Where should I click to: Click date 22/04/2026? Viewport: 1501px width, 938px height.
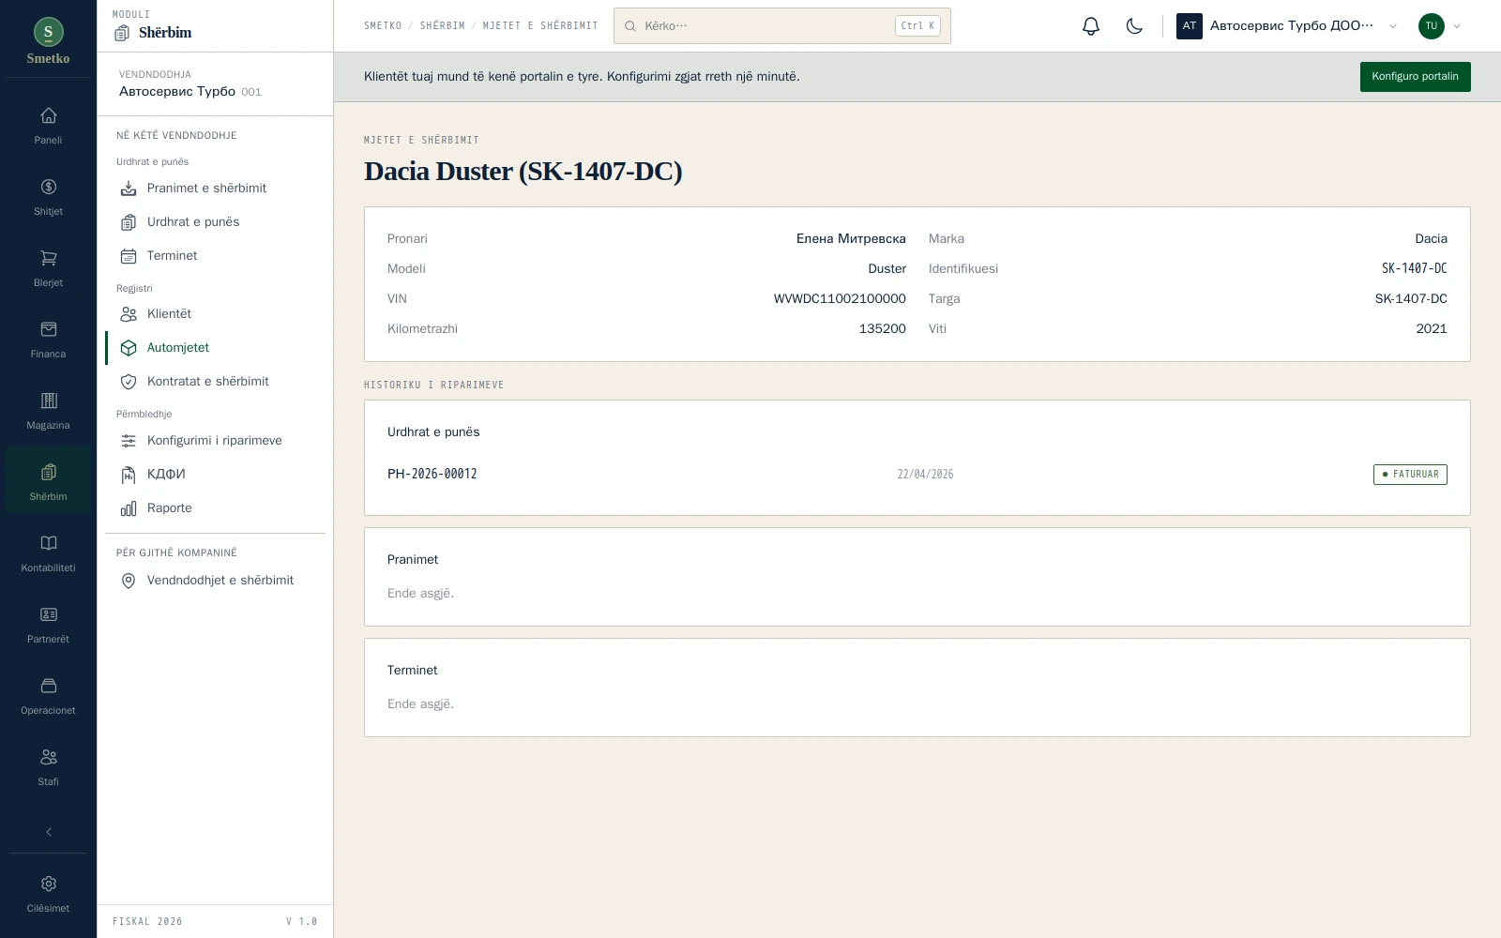[x=925, y=475]
